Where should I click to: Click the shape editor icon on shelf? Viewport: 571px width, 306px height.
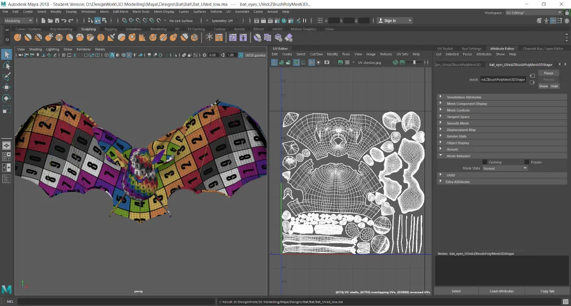(x=233, y=38)
